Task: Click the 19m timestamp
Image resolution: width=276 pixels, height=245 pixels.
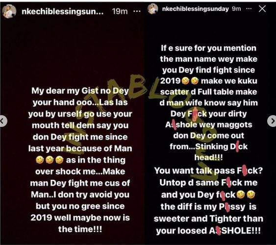Action: [x=120, y=11]
